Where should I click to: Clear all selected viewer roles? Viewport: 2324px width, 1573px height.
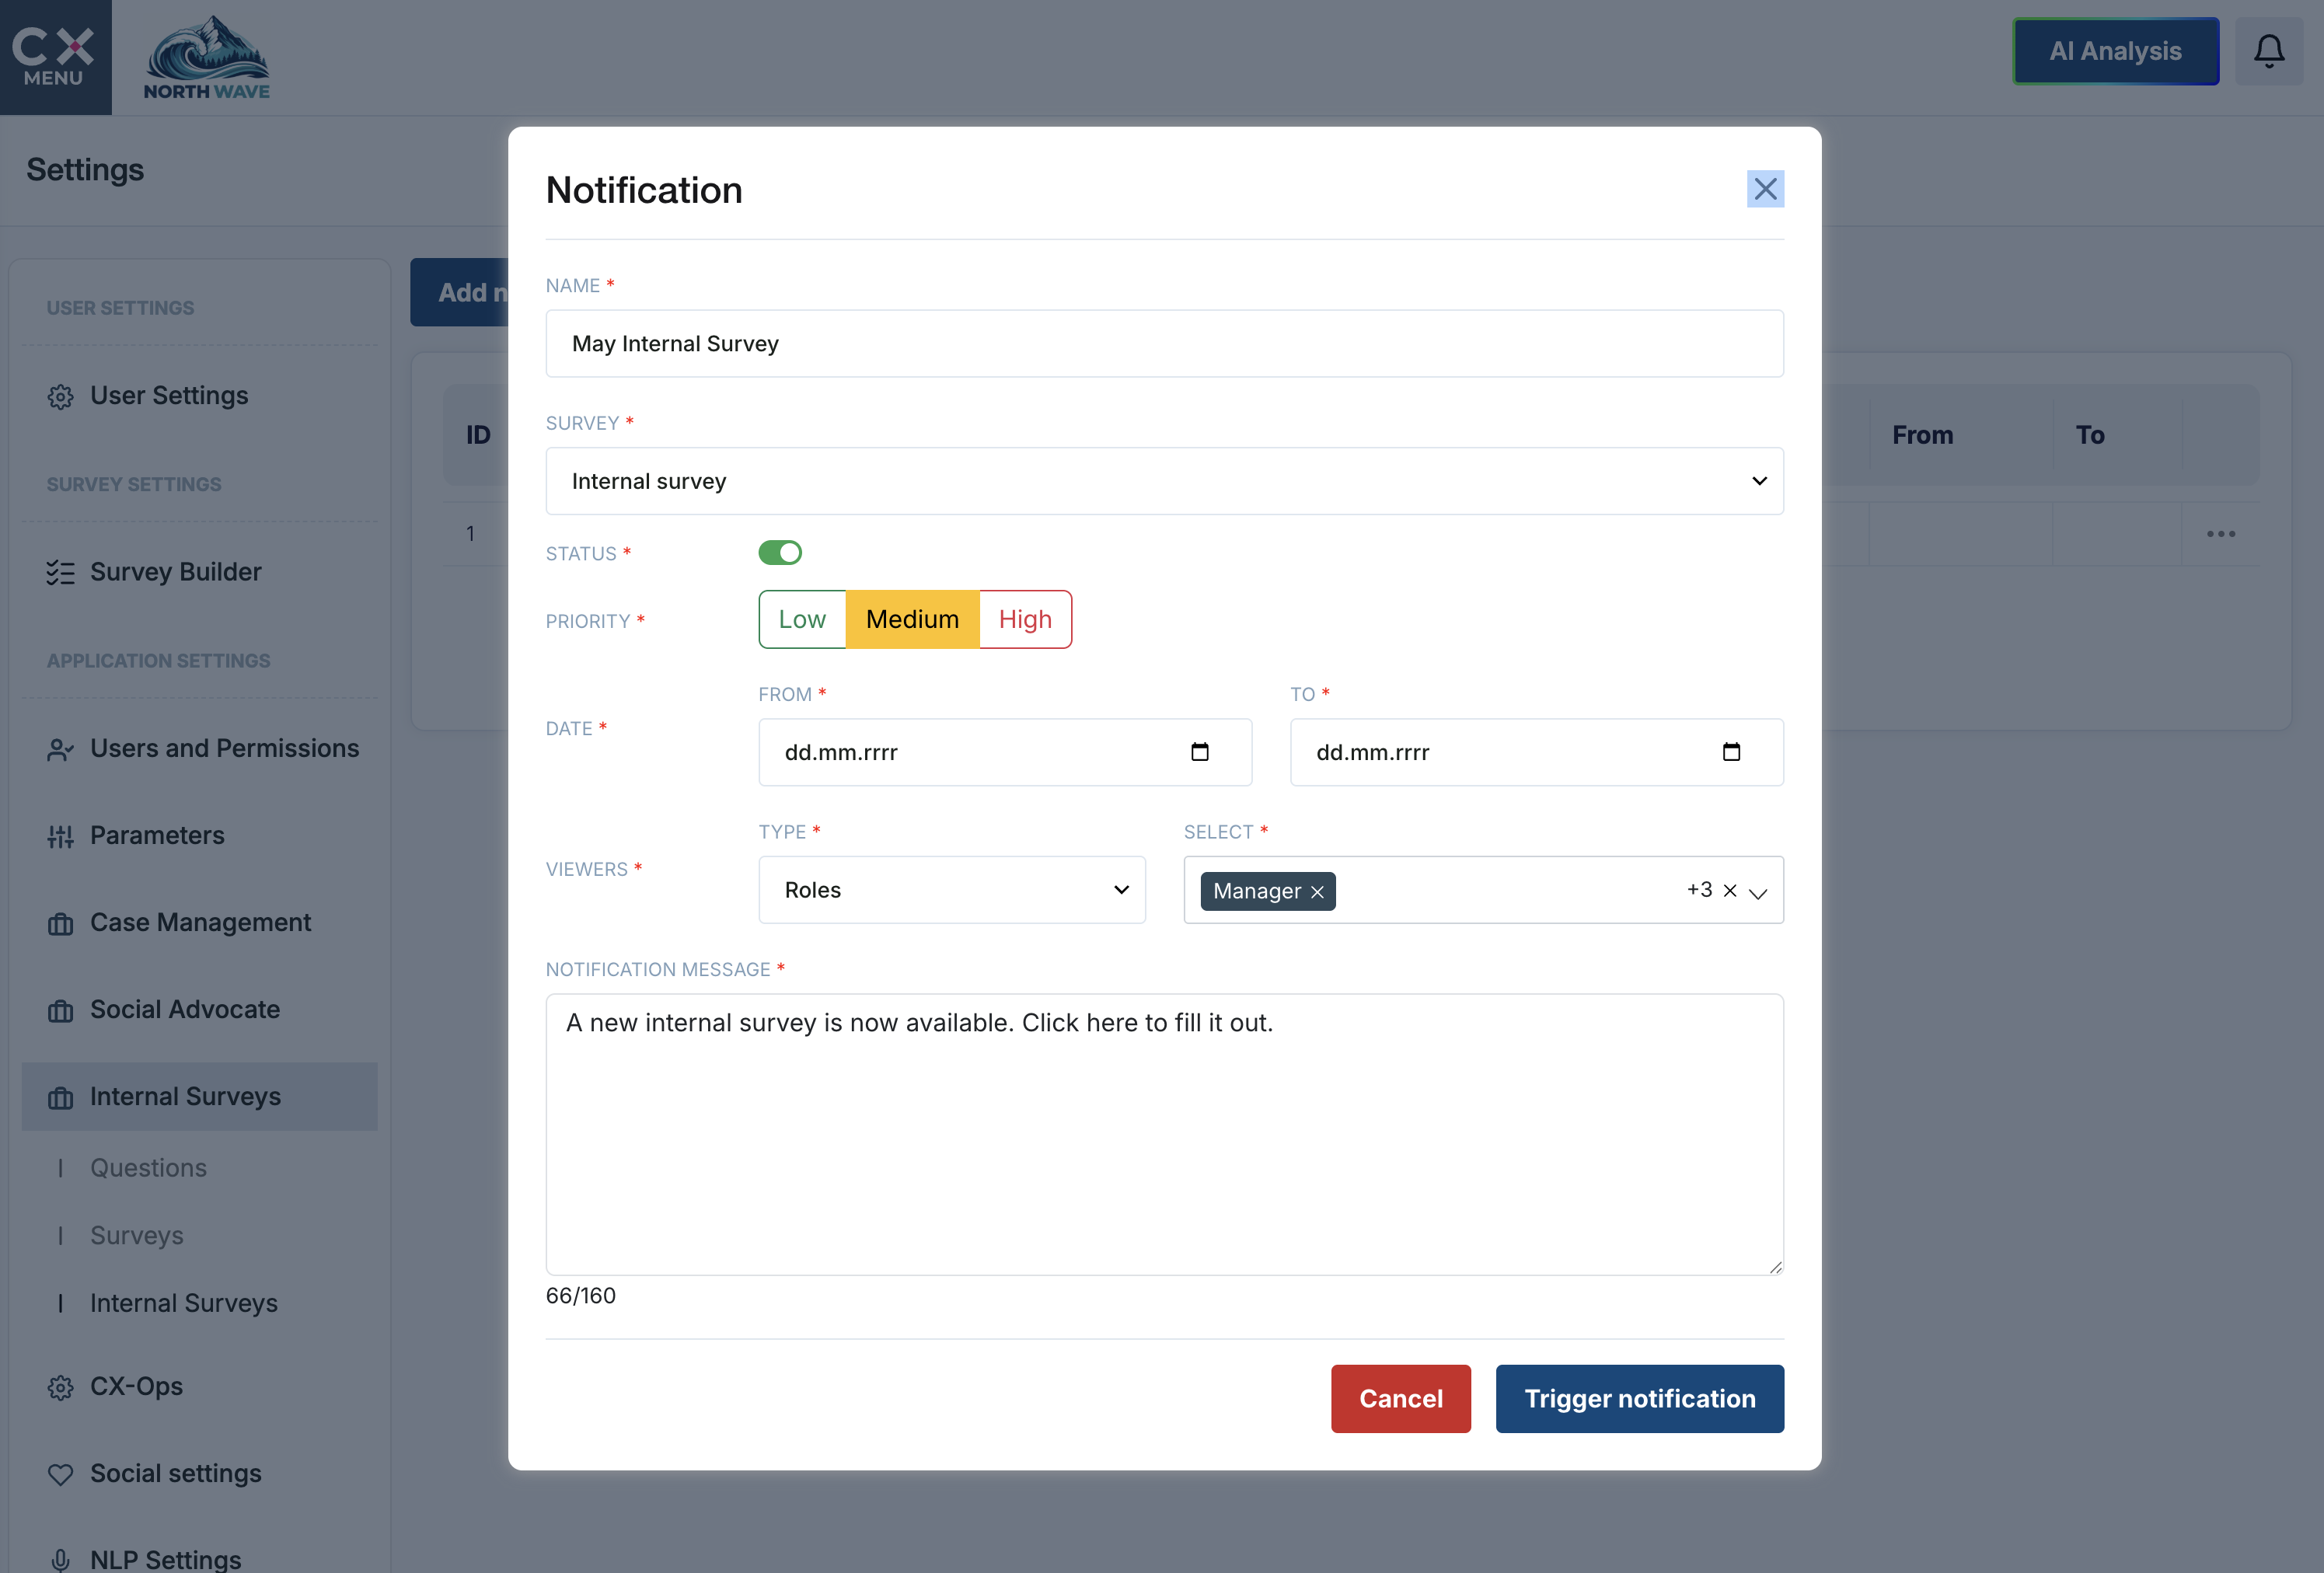1730,890
